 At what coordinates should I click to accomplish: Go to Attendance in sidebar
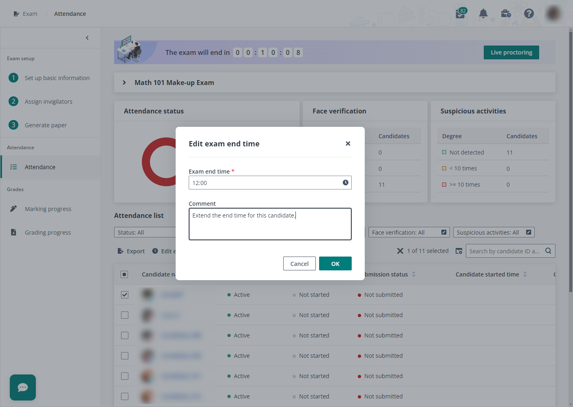pos(51,167)
